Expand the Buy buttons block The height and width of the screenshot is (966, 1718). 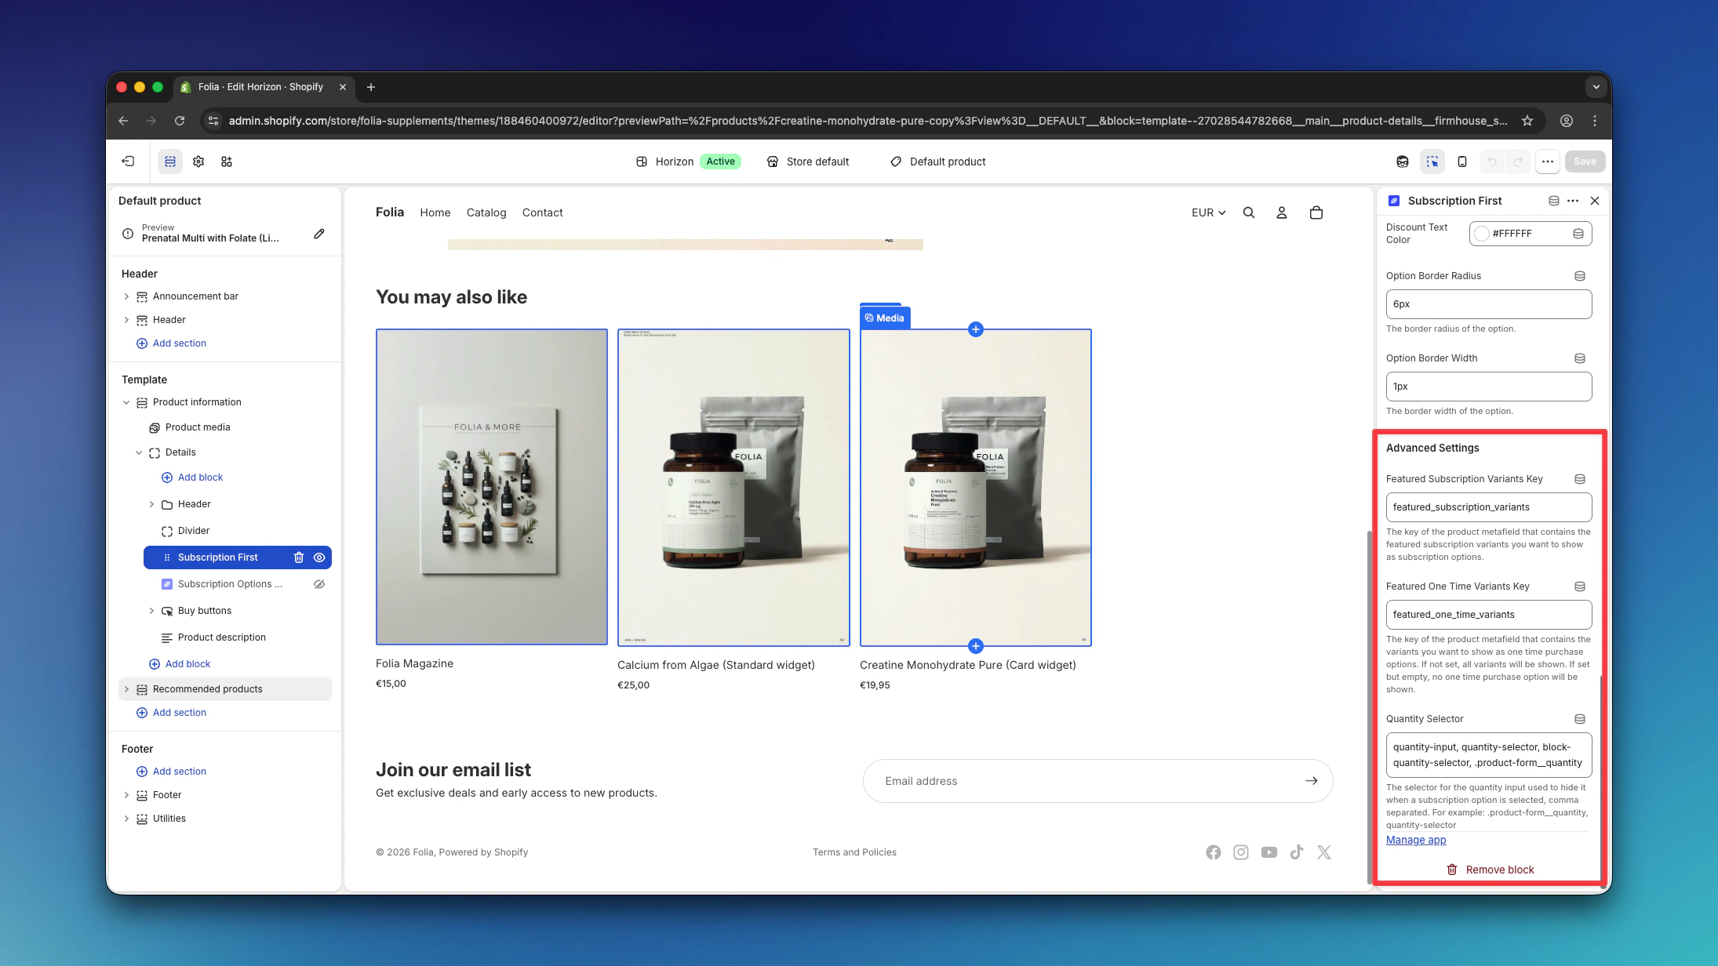151,611
